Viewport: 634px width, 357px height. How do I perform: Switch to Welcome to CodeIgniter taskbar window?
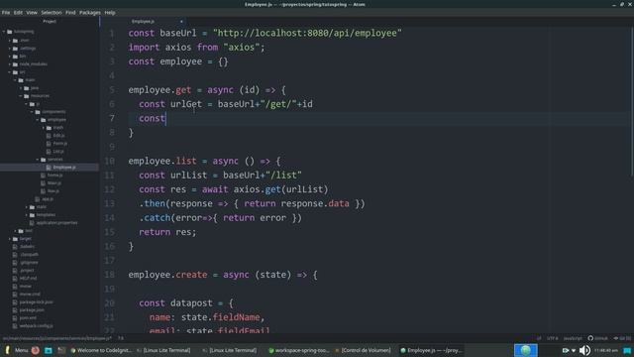(100, 350)
